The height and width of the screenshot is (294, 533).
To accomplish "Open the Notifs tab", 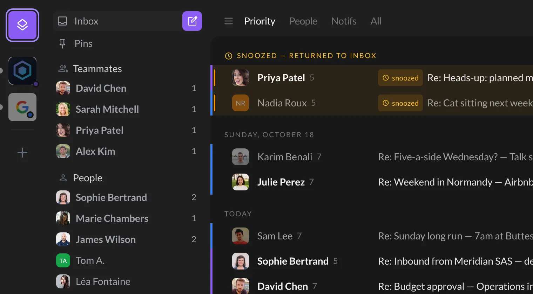I will pyautogui.click(x=344, y=21).
